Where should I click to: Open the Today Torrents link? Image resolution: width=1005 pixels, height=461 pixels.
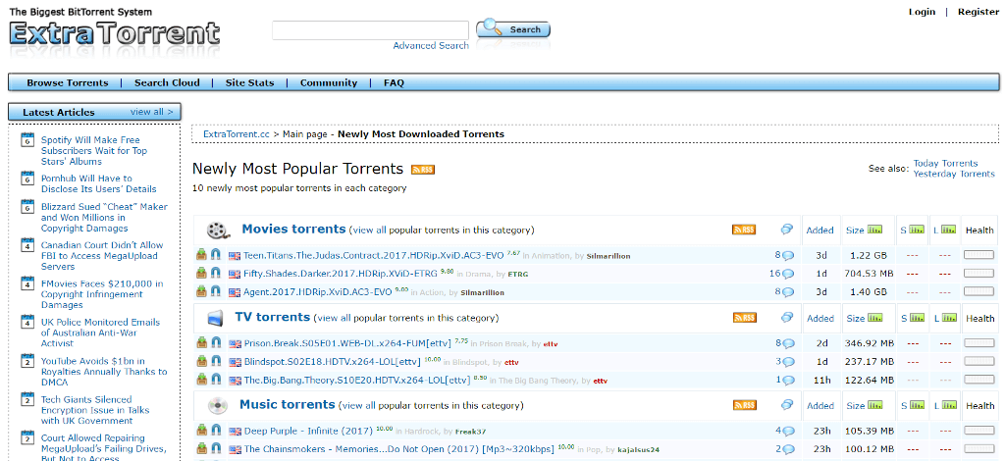pos(945,163)
